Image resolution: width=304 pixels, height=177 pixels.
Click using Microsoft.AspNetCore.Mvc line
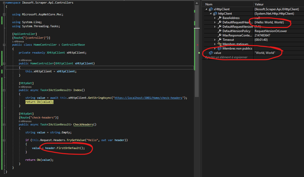coord(37,14)
